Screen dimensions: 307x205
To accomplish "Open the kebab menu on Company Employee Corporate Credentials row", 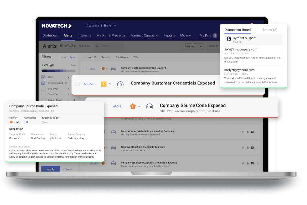I will coord(257,163).
